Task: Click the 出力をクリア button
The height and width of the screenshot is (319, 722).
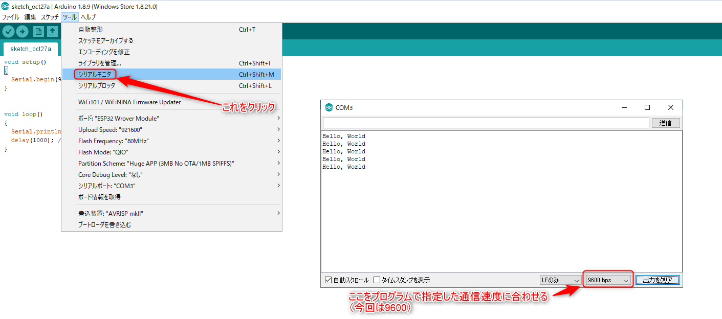Action: tap(658, 280)
